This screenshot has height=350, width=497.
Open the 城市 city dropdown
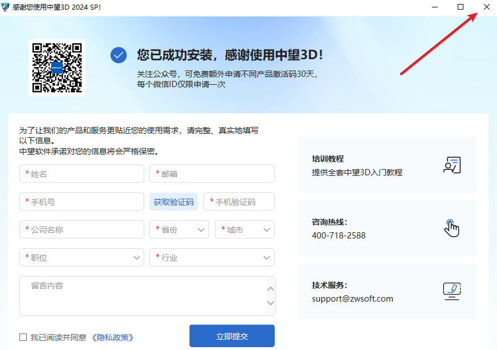[245, 229]
